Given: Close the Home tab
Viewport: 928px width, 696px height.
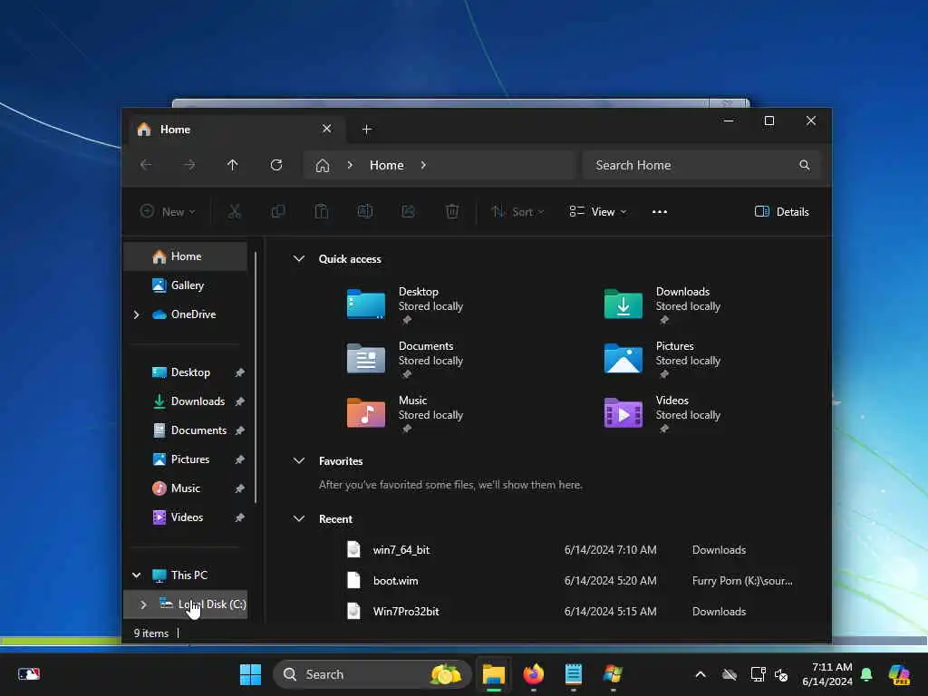Looking at the screenshot, I should coord(326,129).
